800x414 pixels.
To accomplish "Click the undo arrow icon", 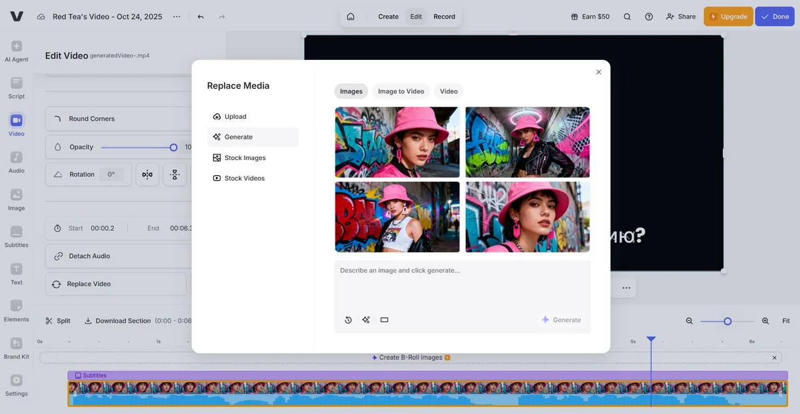I will click(x=201, y=17).
